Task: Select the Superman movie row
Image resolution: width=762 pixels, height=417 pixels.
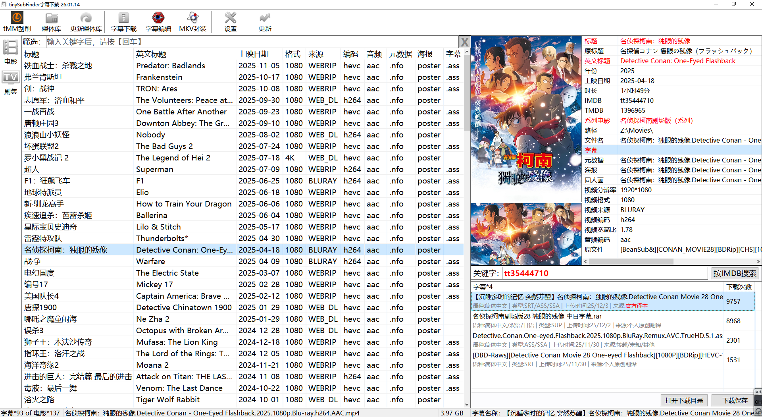Action: tap(243, 169)
